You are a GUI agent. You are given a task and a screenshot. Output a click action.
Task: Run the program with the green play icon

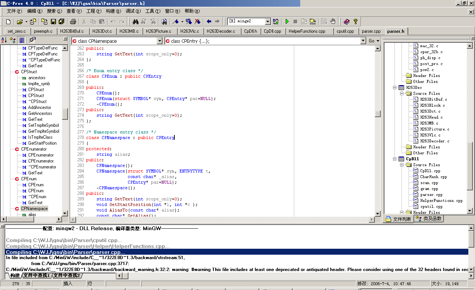(x=286, y=21)
